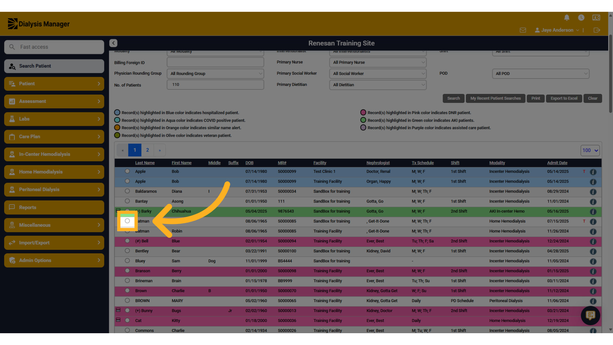
Task: Select radio button for Brineman Brain
Action: 127,280
